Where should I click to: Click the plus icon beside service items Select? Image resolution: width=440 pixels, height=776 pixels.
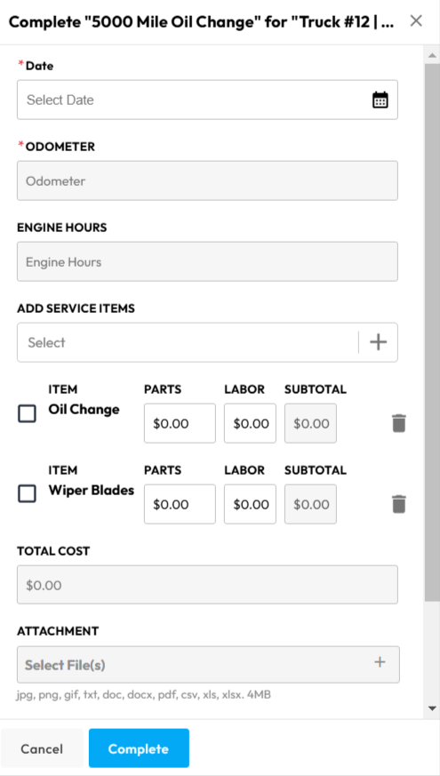coord(378,342)
